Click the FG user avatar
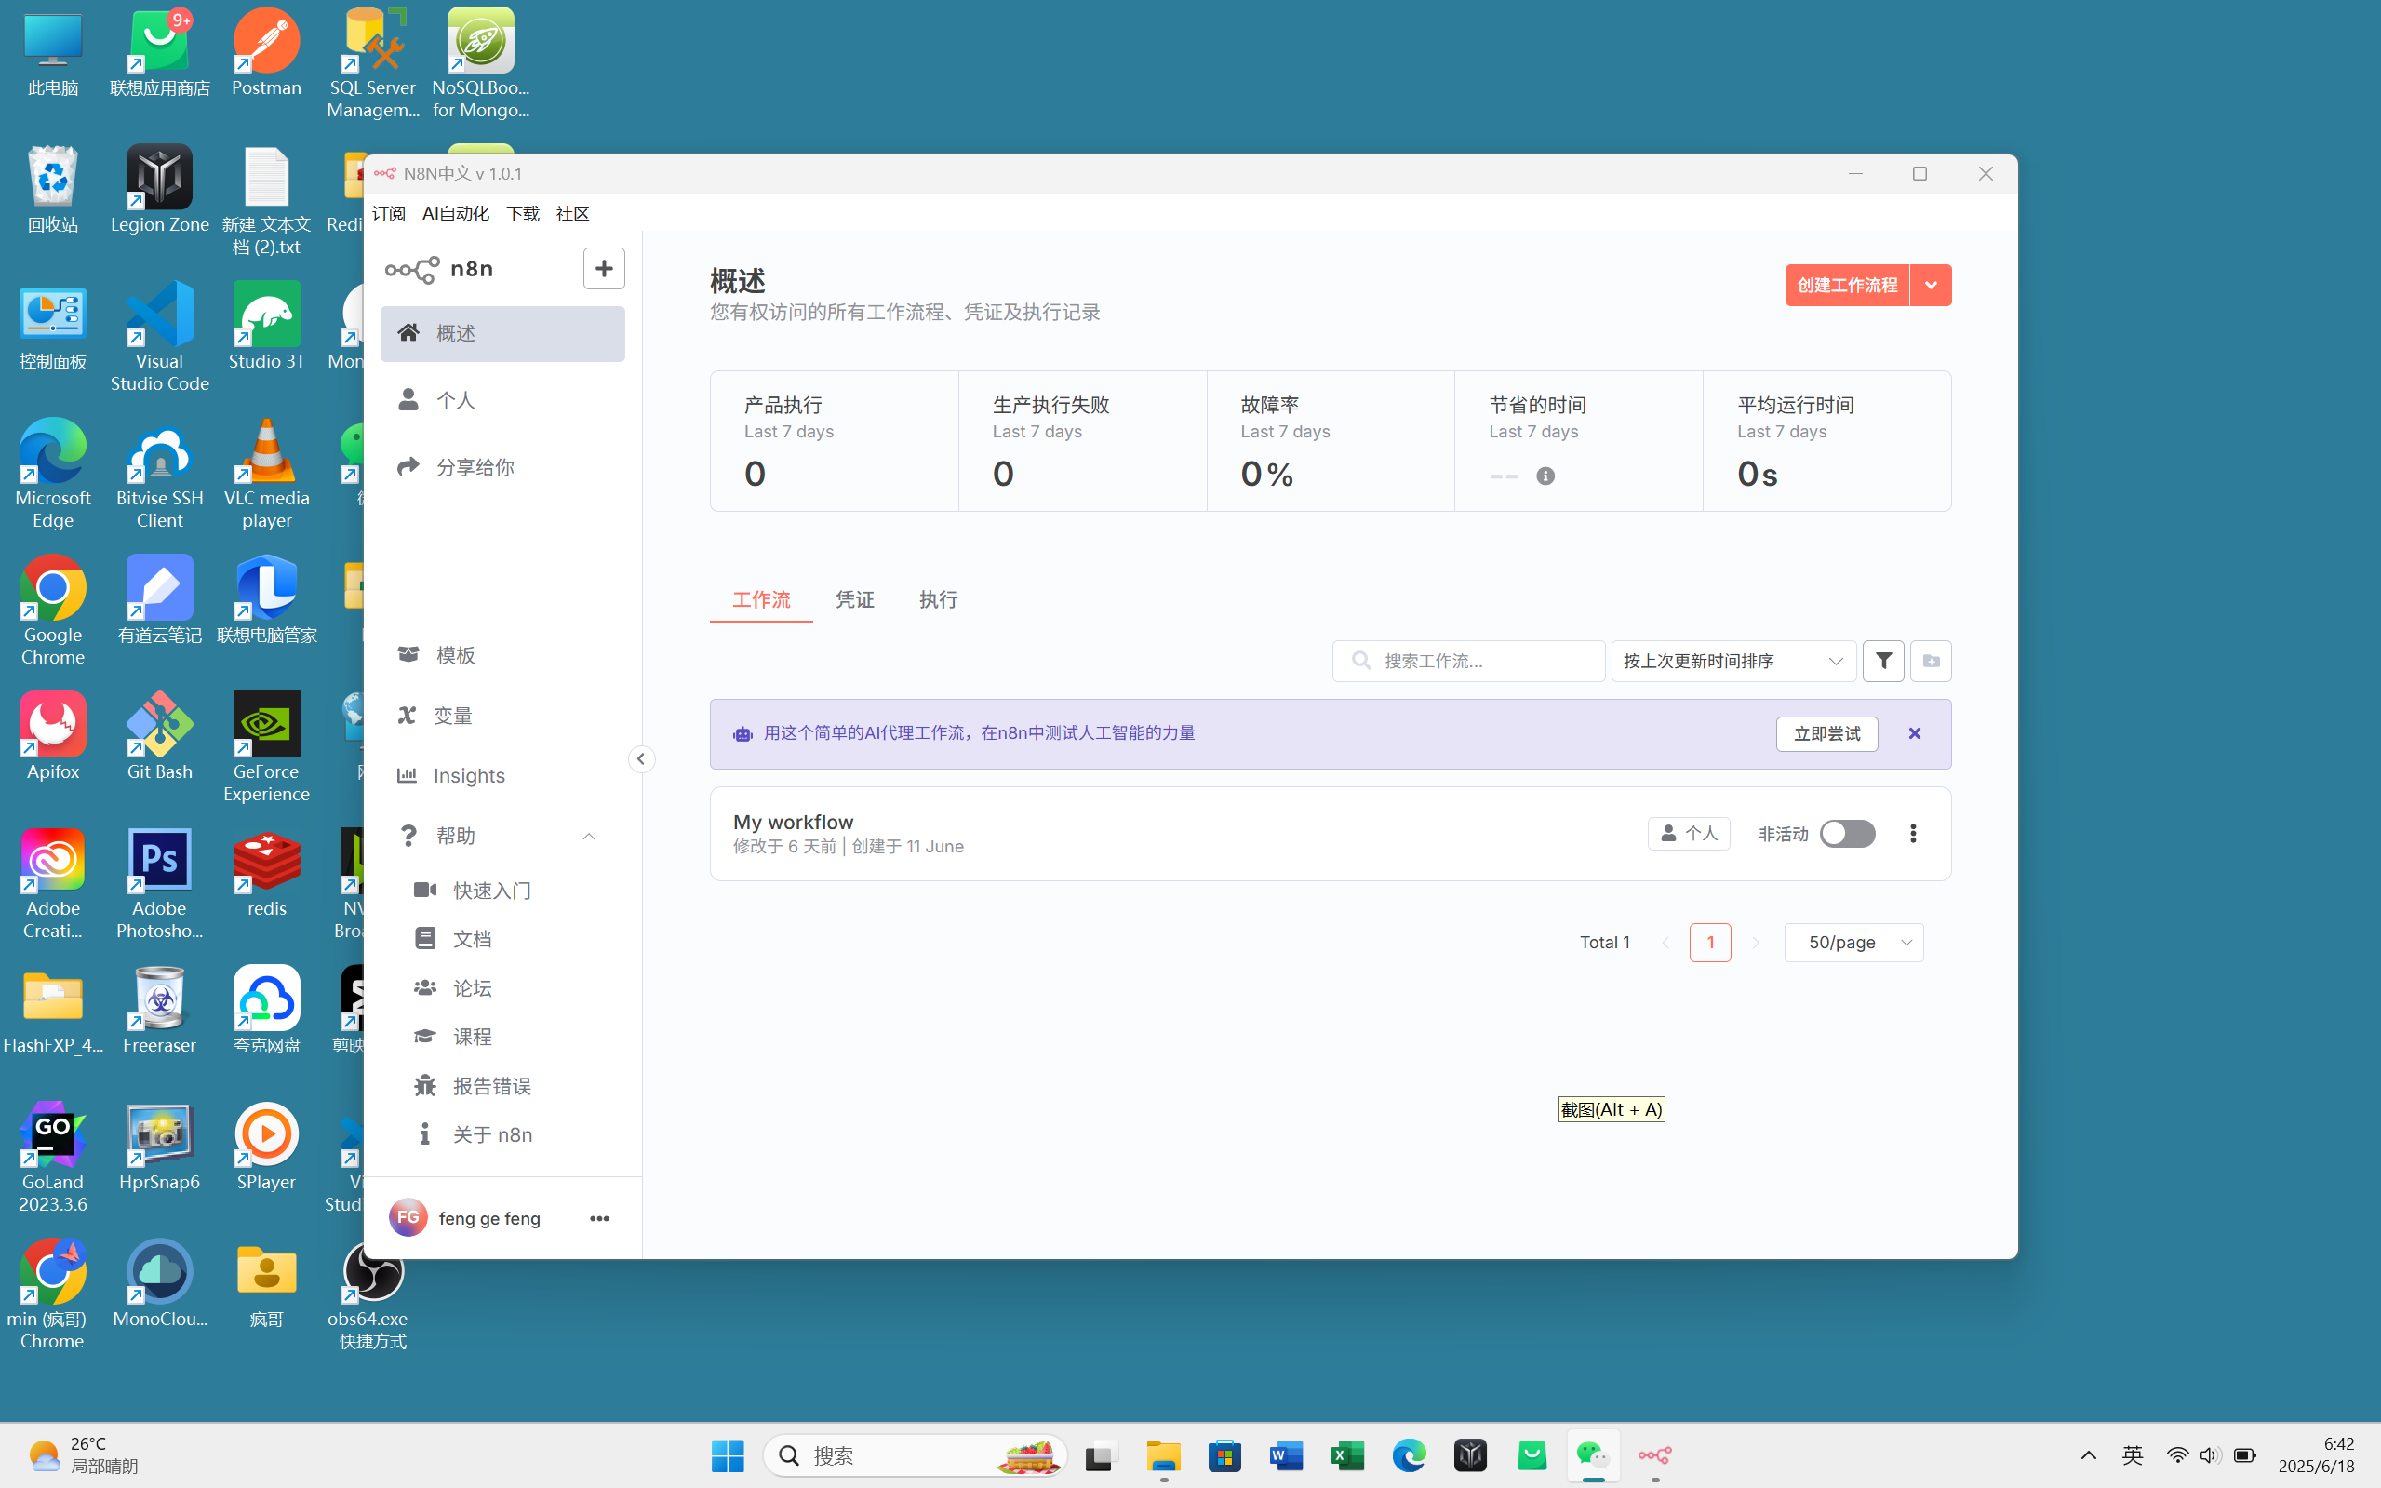The width and height of the screenshot is (2381, 1488). (x=408, y=1217)
